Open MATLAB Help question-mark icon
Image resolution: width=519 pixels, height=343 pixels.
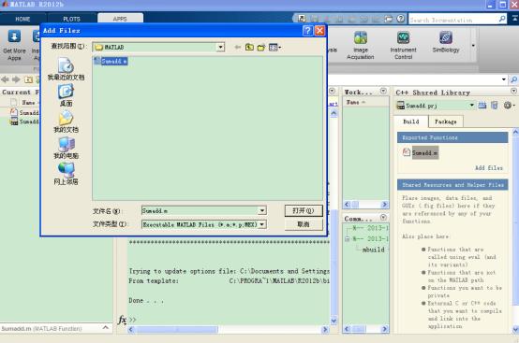pos(401,19)
